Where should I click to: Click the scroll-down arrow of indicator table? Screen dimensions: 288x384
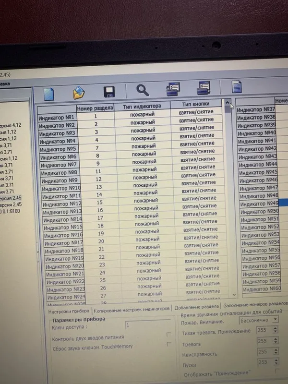pyautogui.click(x=234, y=295)
